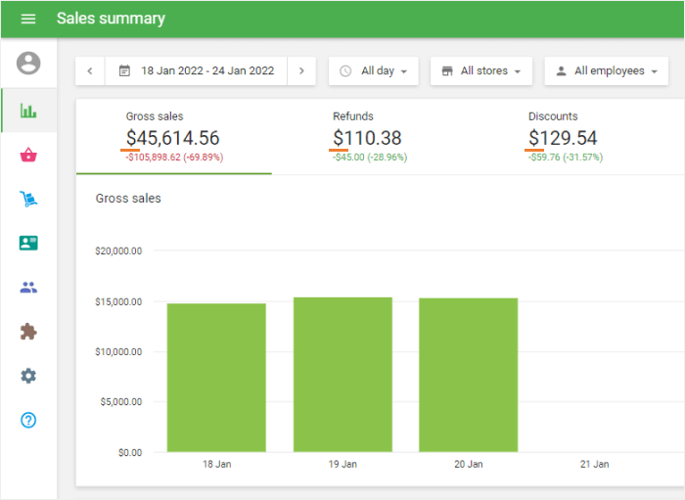Open the Customers people icon

[x=28, y=288]
